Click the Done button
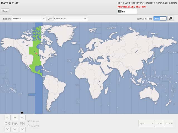178x133 pixels. click(x=5, y=11)
